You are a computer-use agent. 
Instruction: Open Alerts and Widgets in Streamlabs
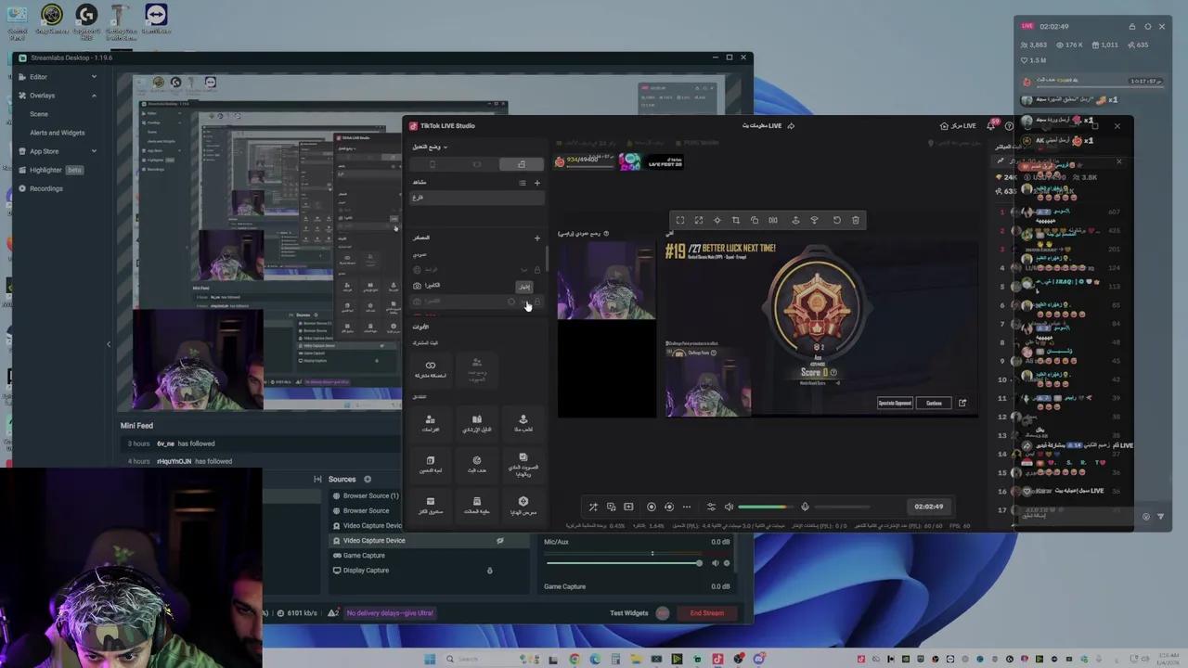tap(57, 133)
